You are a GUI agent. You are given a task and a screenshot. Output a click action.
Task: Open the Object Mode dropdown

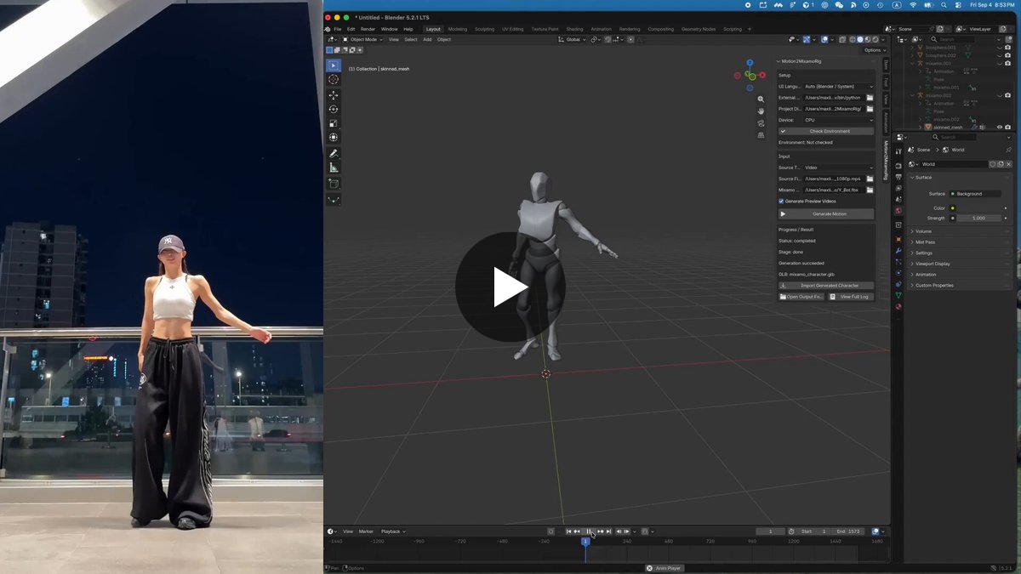click(x=362, y=39)
